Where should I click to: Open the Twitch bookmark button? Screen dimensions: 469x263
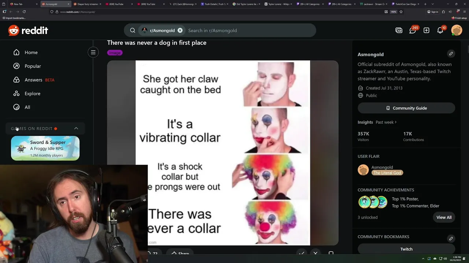(406, 249)
